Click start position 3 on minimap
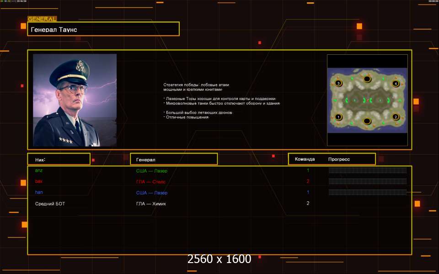The height and width of the screenshot is (274, 439). [338, 84]
